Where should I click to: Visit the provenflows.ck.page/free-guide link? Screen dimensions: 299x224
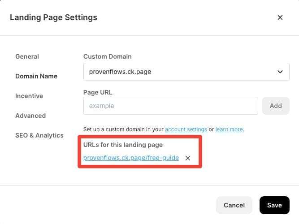(131, 158)
